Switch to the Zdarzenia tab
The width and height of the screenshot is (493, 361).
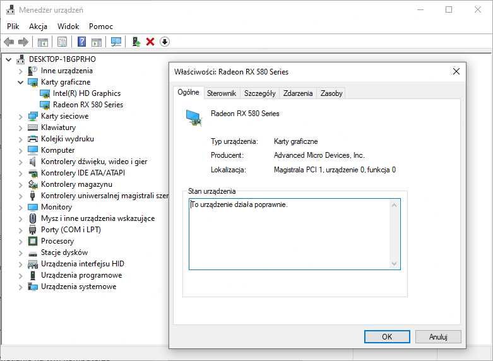coord(298,93)
